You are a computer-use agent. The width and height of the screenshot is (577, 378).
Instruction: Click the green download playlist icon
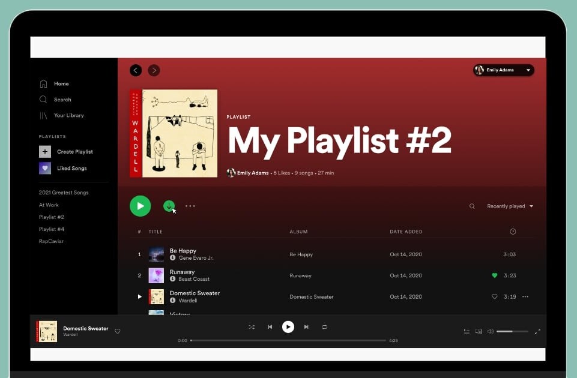(169, 206)
